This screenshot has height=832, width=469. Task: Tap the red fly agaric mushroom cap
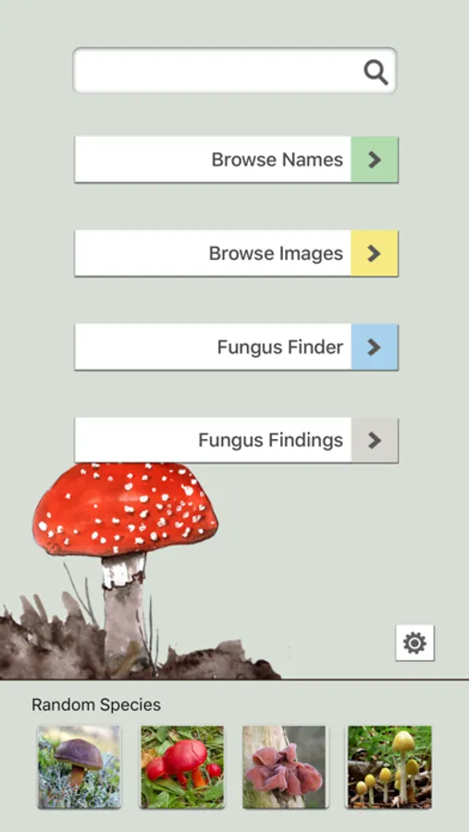coord(125,509)
